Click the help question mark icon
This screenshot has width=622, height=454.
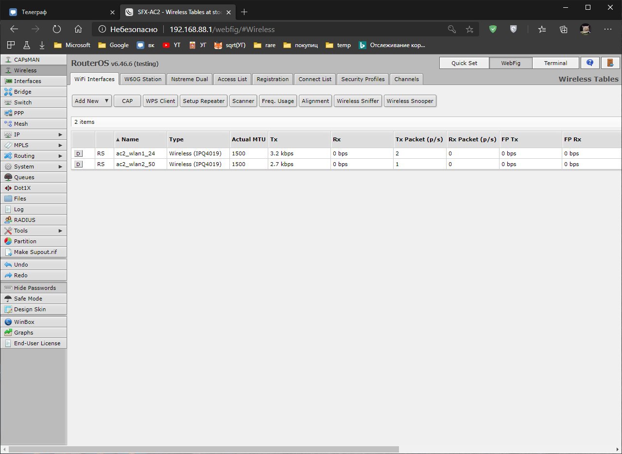[x=590, y=63]
